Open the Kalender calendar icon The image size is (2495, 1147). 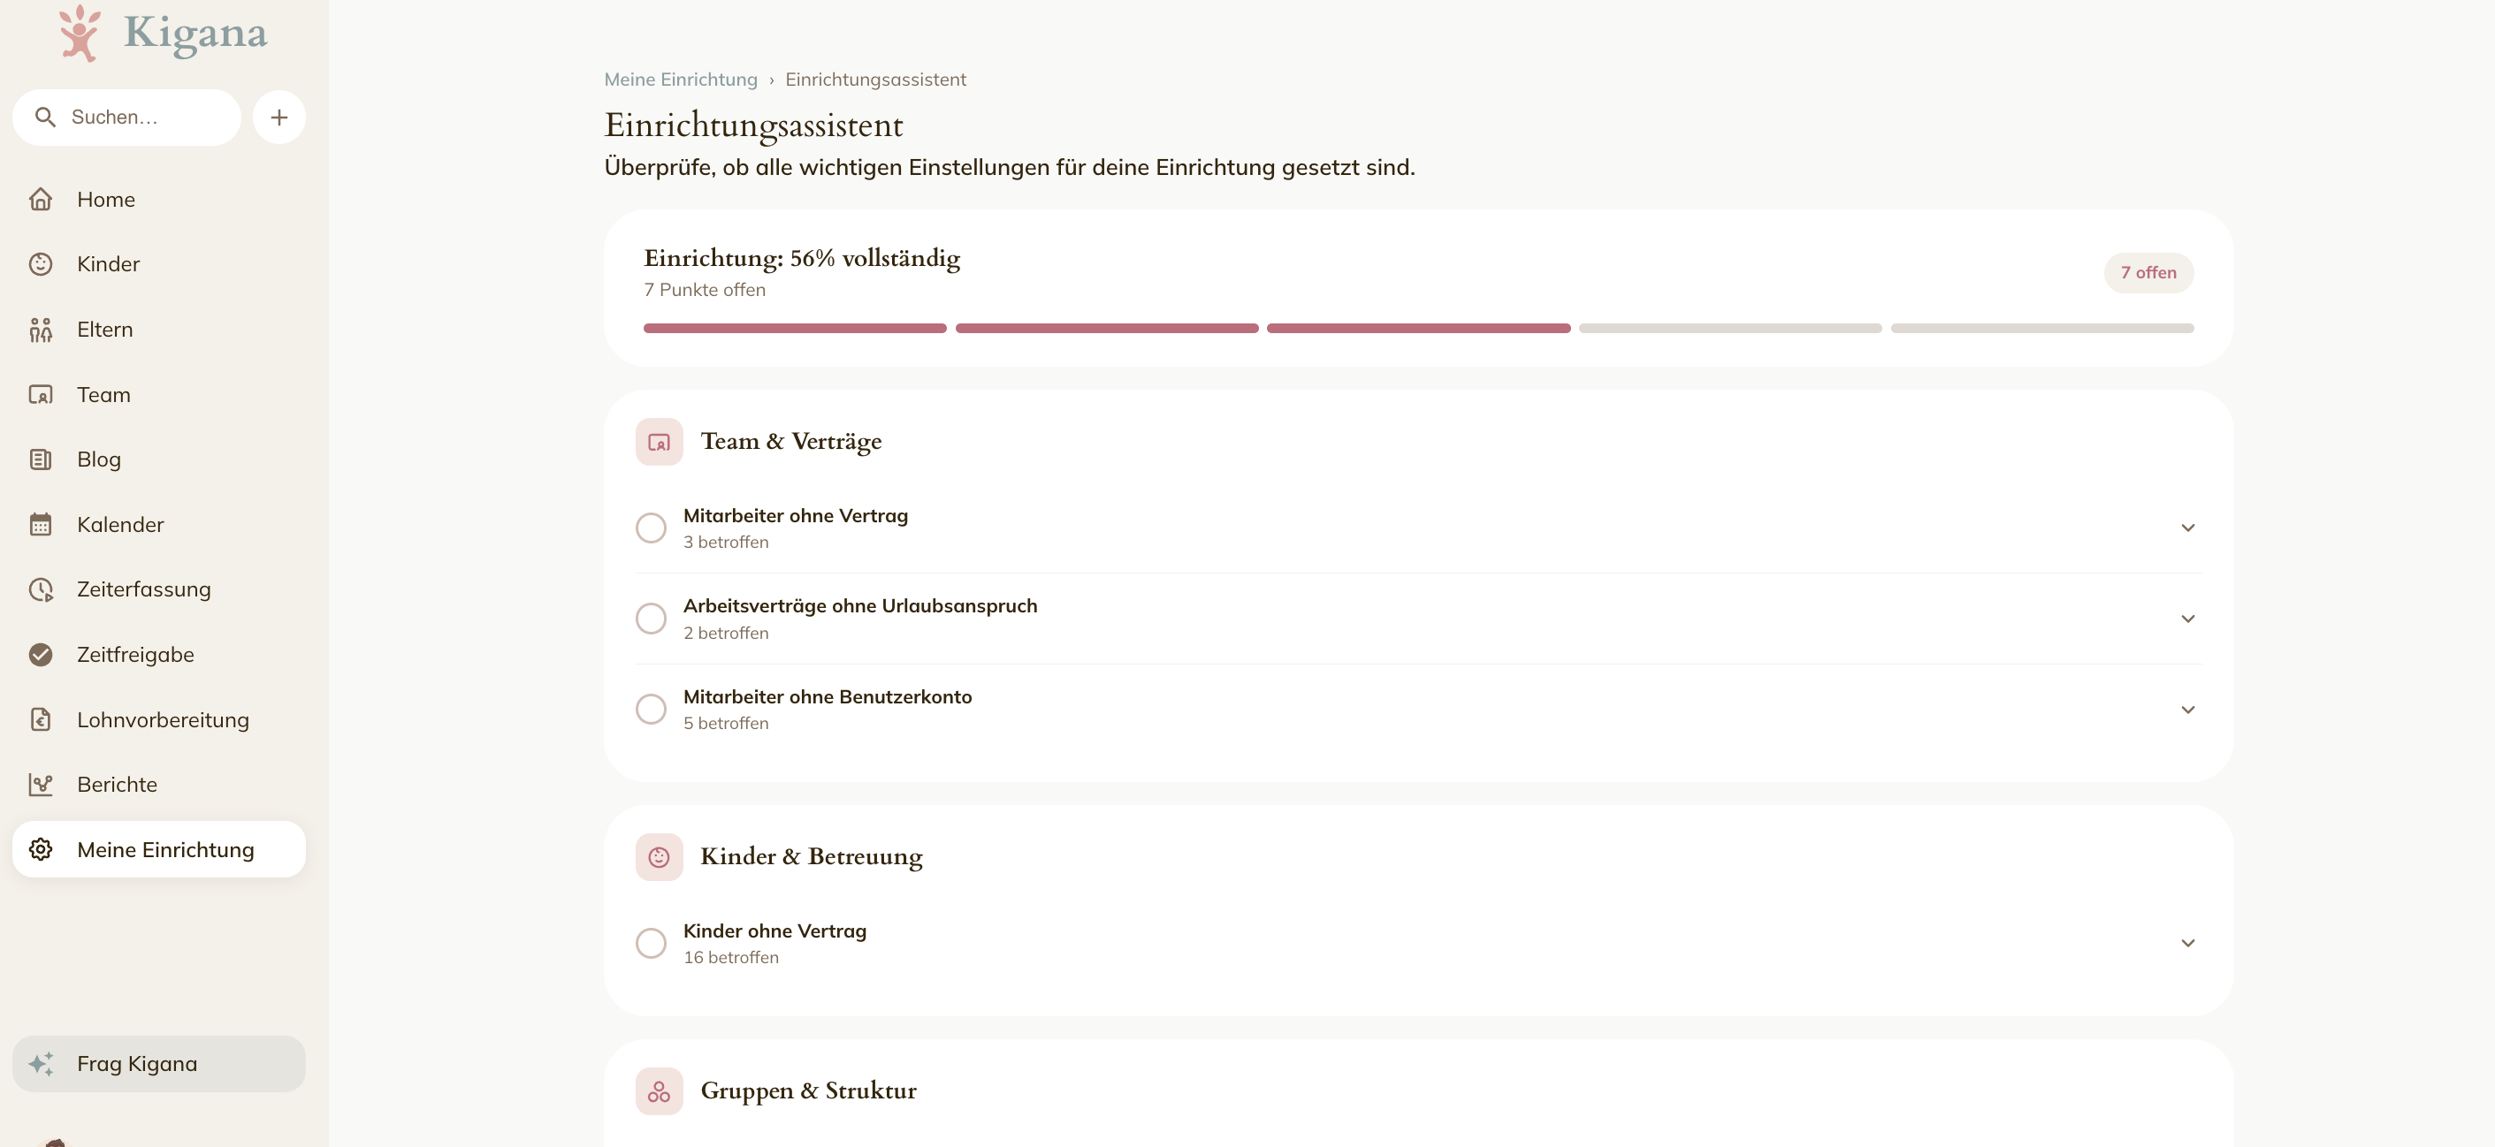coord(41,525)
